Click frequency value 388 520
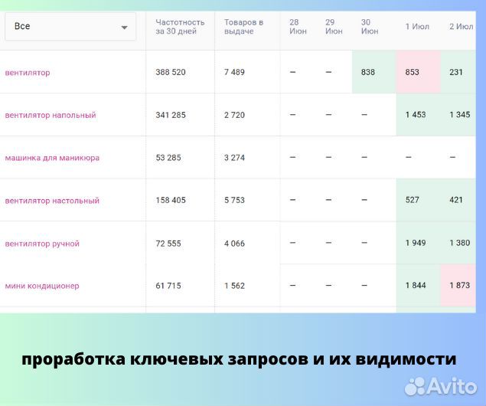Screen dimensions: 486x406 pyautogui.click(x=171, y=72)
